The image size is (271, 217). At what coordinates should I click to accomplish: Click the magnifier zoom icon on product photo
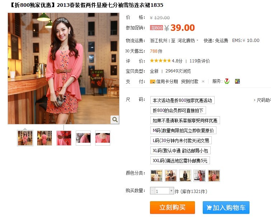pyautogui.click(x=115, y=119)
